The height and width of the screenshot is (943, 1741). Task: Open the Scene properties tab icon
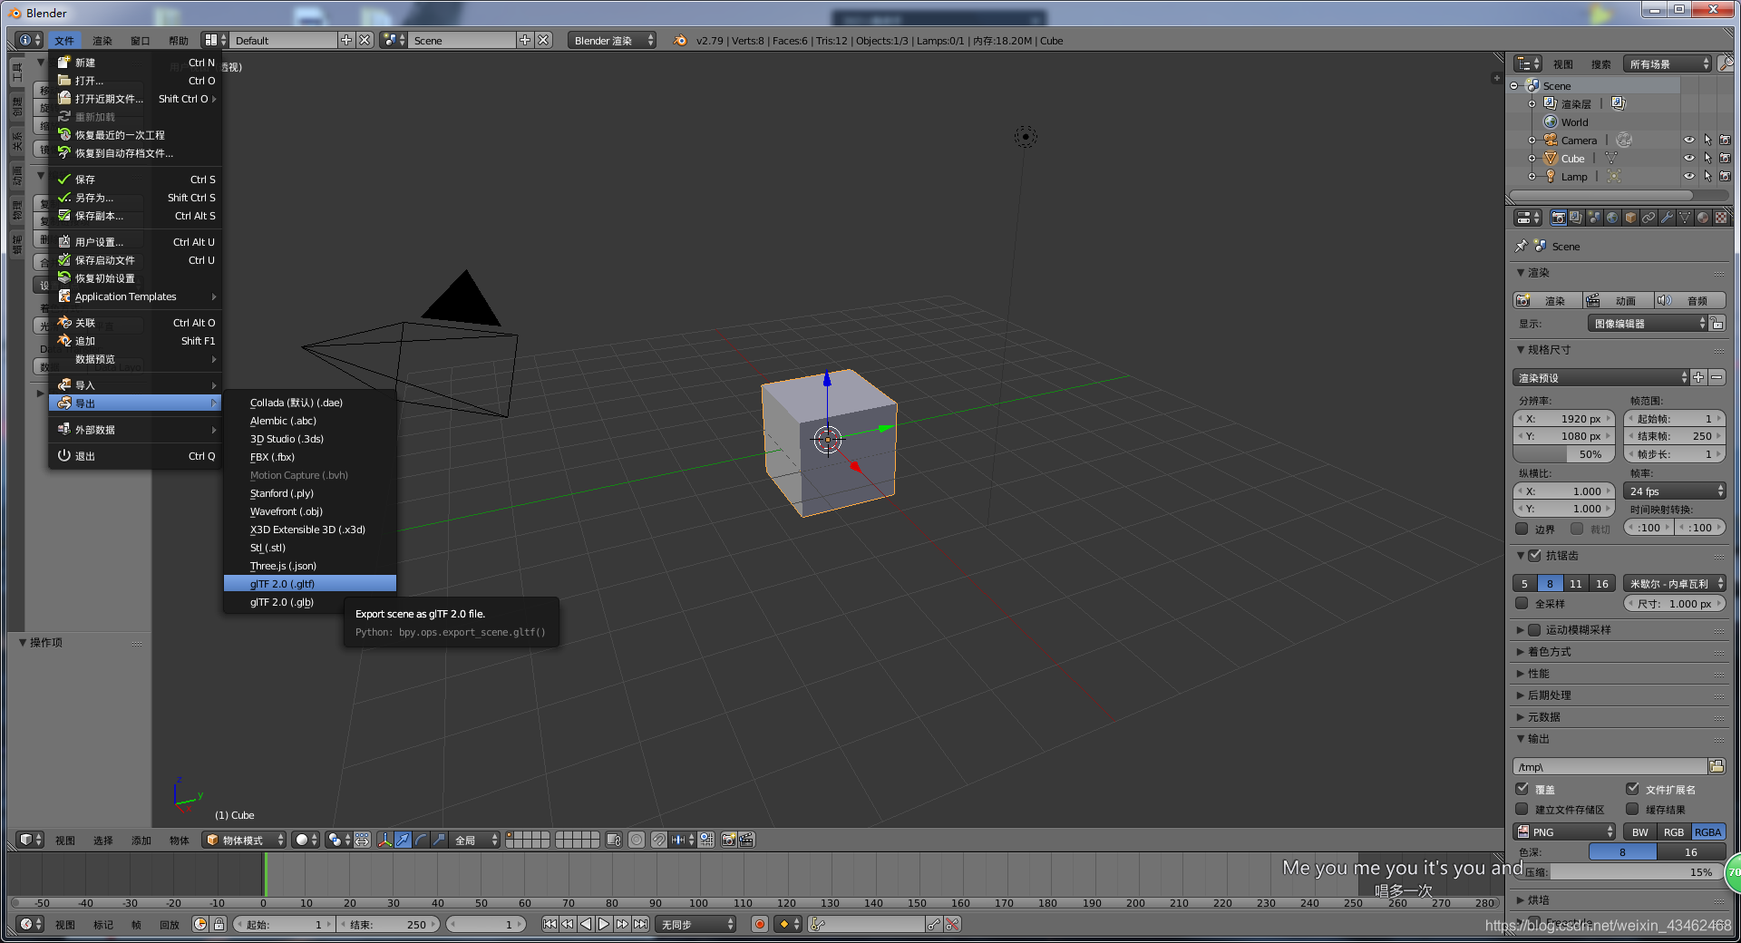click(x=1594, y=218)
